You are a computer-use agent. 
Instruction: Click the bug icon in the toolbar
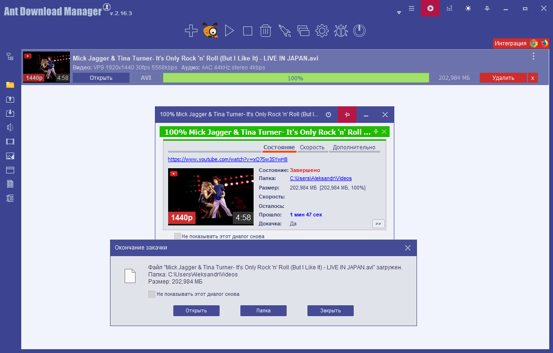tap(340, 31)
